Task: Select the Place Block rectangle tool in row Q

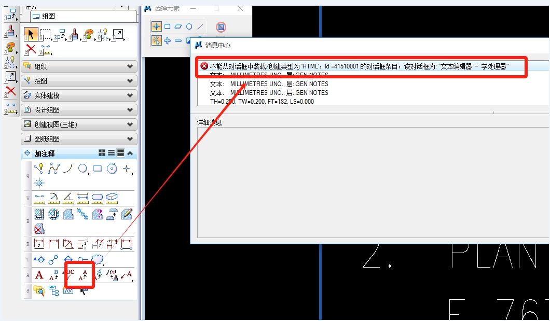Action: pyautogui.click(x=97, y=169)
